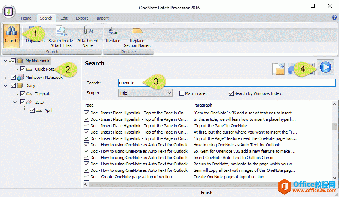The width and height of the screenshot is (339, 197).
Task: Open the help question mark icon
Action: (x=334, y=18)
